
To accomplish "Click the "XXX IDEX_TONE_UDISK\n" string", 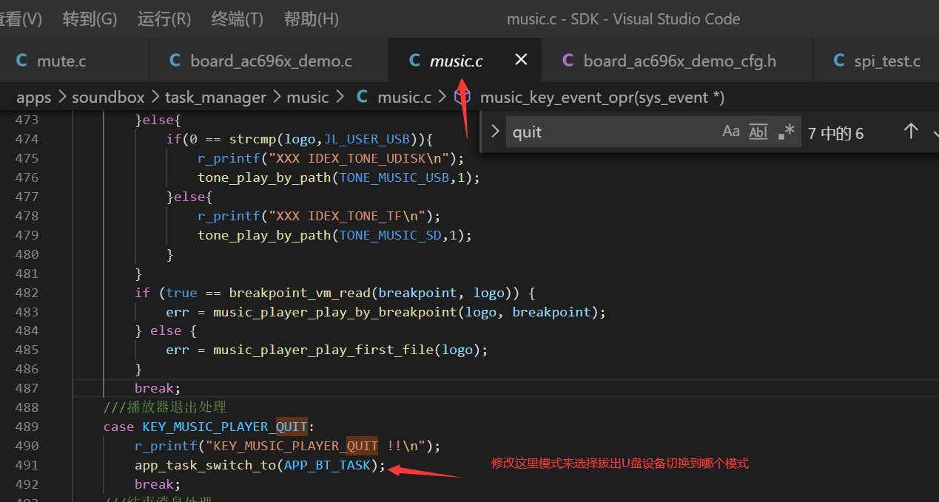I will coord(359,157).
